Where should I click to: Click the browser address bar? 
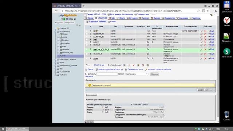pos(123,11)
